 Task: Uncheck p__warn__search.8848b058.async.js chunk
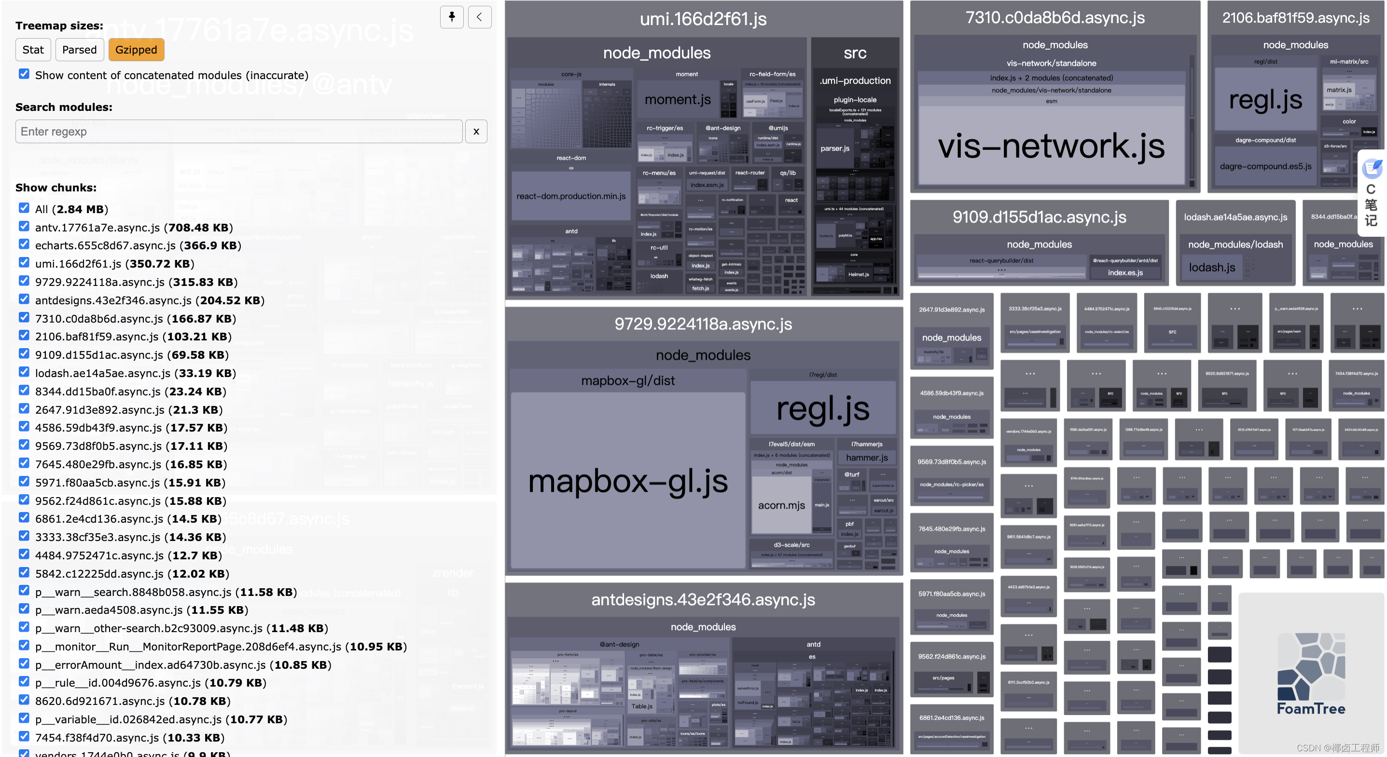[24, 591]
